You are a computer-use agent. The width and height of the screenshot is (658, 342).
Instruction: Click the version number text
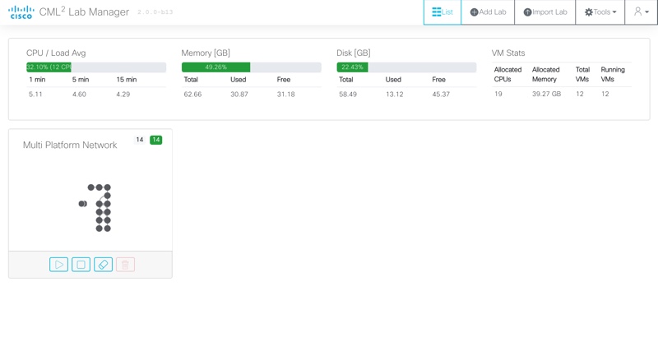[155, 13]
